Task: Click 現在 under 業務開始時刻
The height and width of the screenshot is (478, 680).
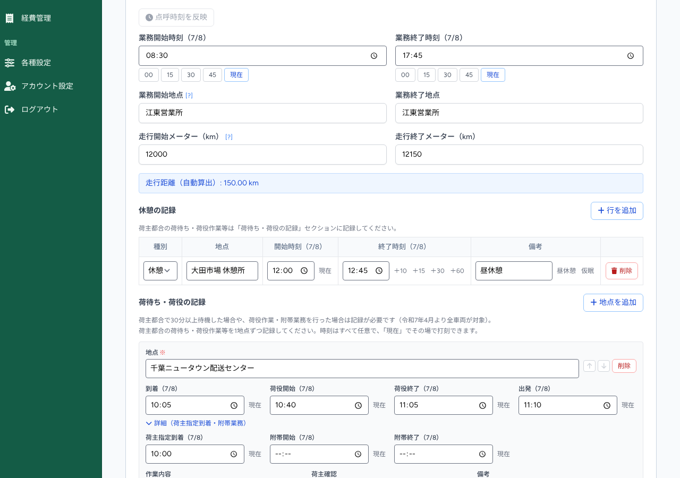Action: point(236,75)
